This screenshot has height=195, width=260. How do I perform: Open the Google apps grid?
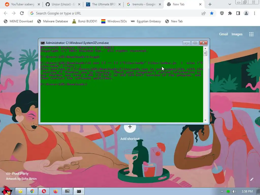pos(251,34)
